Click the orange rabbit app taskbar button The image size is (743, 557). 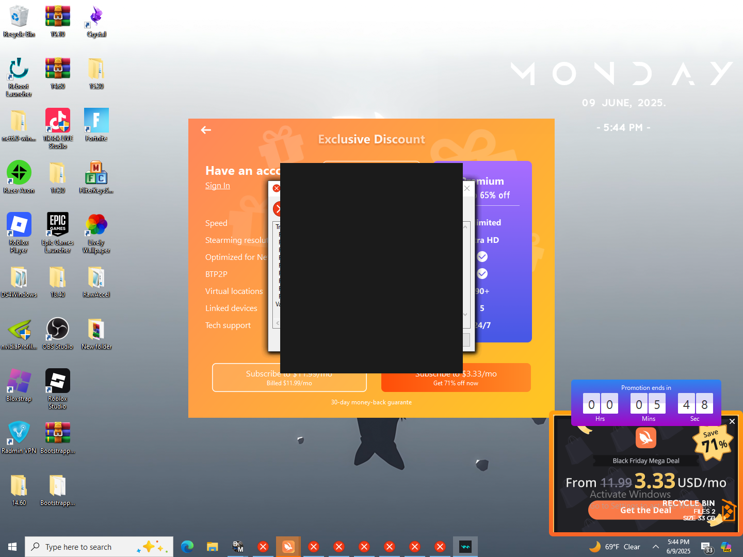[288, 547]
